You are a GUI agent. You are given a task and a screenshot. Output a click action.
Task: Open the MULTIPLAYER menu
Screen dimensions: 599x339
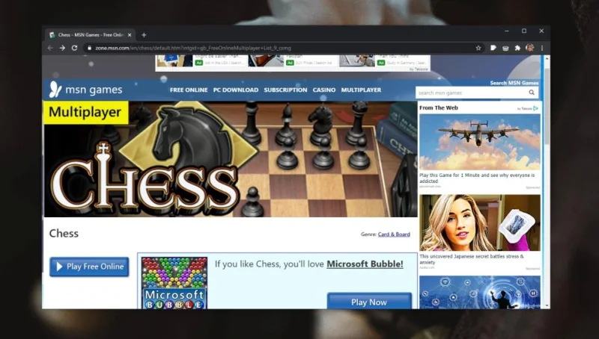point(361,90)
